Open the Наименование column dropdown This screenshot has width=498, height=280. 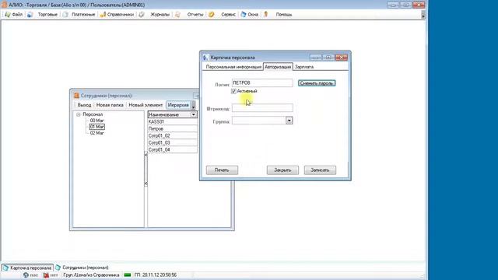(194, 114)
